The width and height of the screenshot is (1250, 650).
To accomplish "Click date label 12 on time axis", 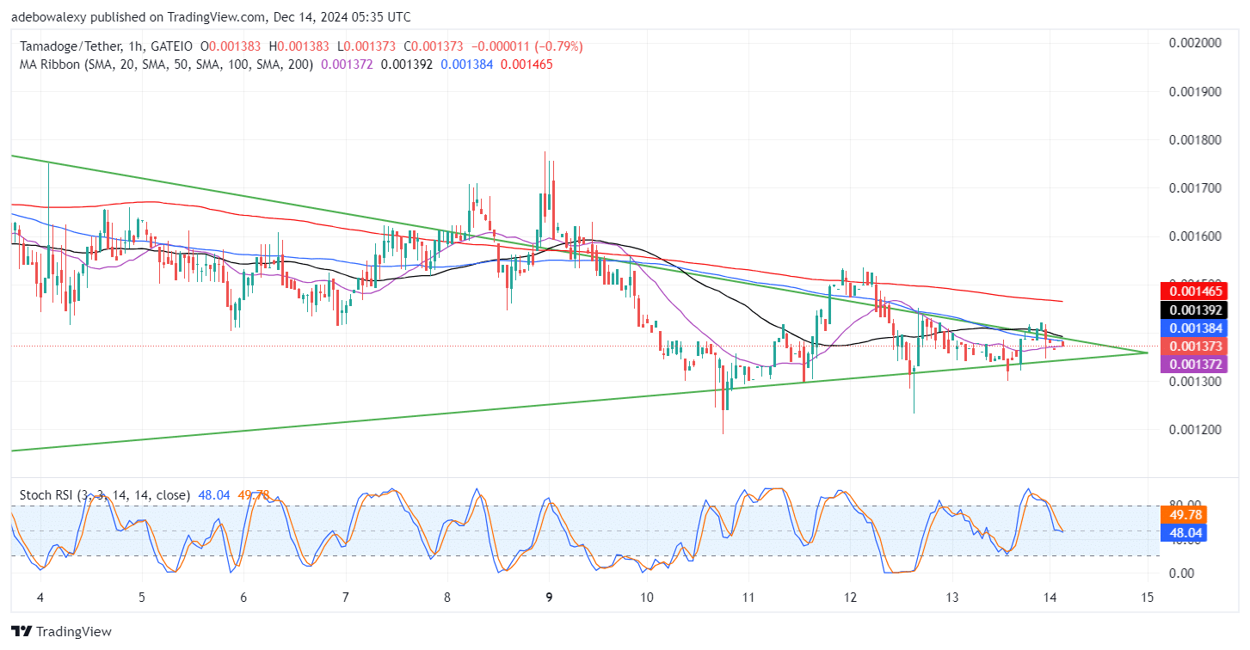I will [x=851, y=598].
